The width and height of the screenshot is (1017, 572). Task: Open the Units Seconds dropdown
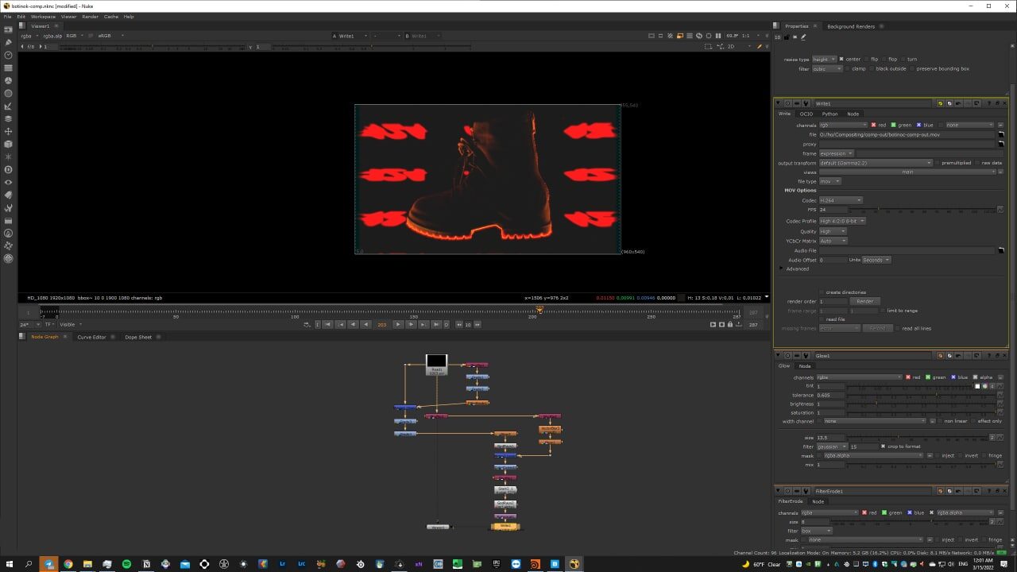click(x=876, y=260)
